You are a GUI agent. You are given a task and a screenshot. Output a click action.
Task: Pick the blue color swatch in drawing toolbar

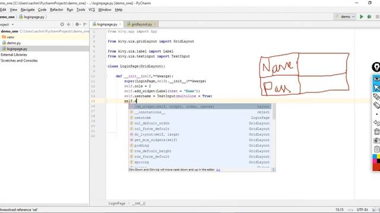coord(375,156)
